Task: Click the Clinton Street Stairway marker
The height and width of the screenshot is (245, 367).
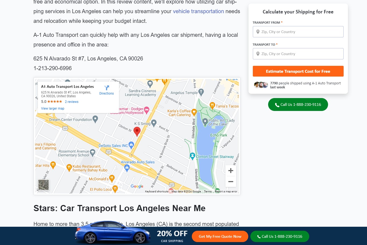Action: 192,156
